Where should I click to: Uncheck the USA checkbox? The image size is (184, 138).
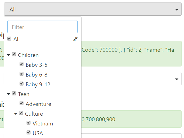click(29, 133)
